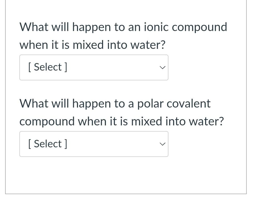This screenshot has width=256, height=220.
Task: Click the [ Select ] text in the second dropdown
Action: 48,143
